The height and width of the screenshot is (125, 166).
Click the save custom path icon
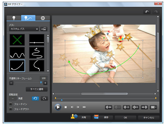44,29
